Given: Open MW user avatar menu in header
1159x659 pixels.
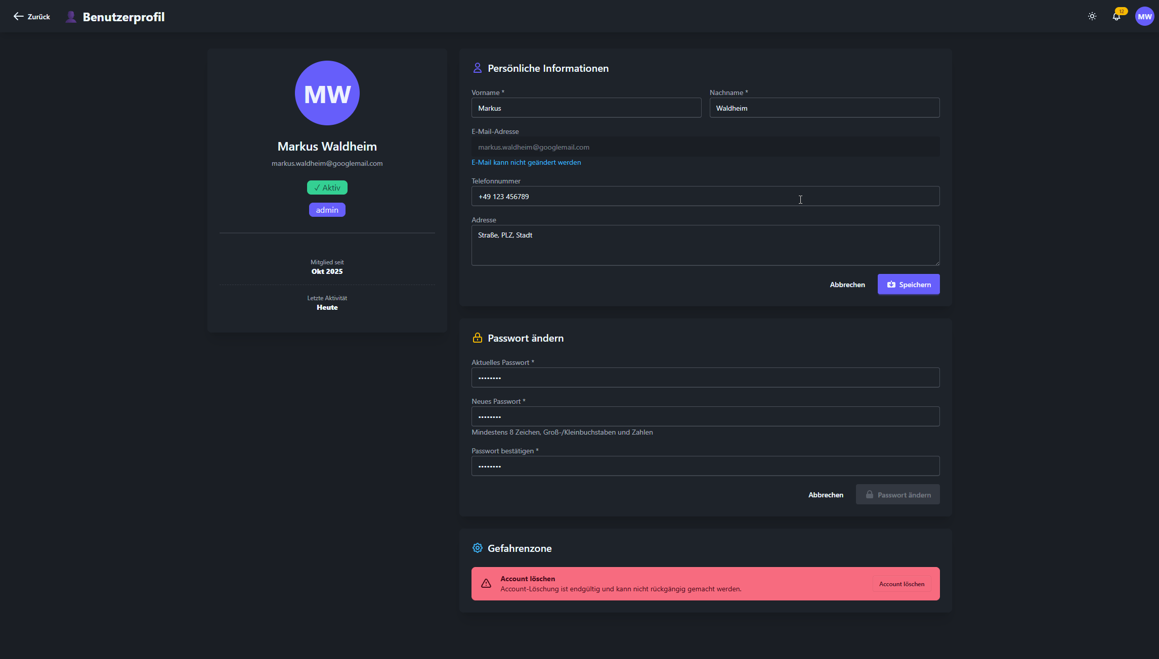Looking at the screenshot, I should click(x=1144, y=17).
